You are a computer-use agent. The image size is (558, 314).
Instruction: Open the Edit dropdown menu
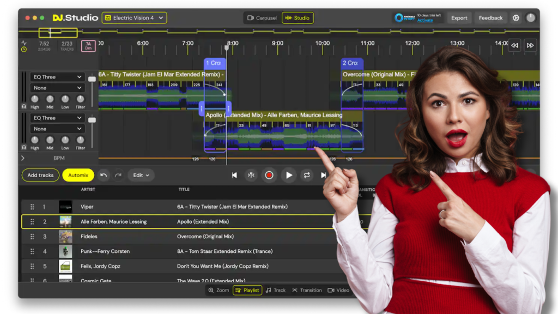point(141,175)
